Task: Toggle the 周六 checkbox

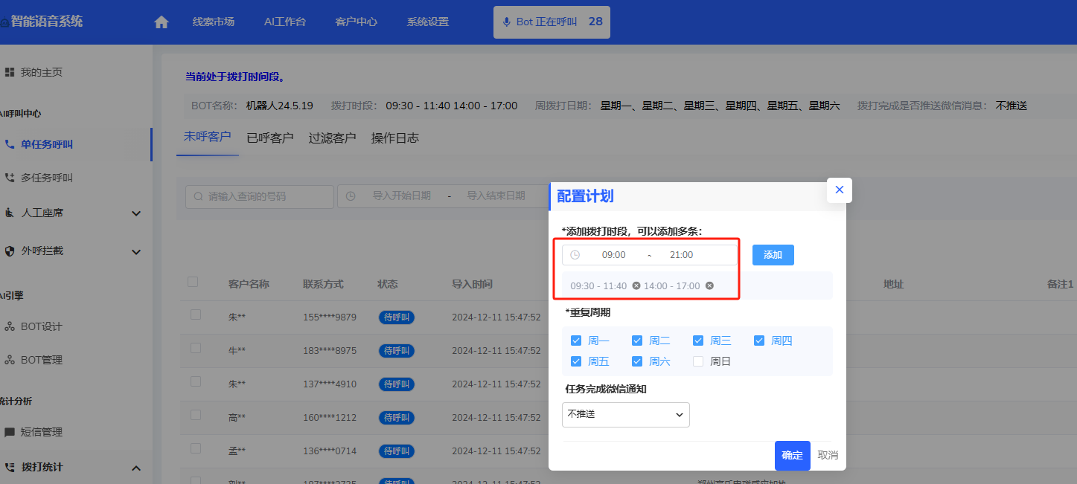Action: 637,361
